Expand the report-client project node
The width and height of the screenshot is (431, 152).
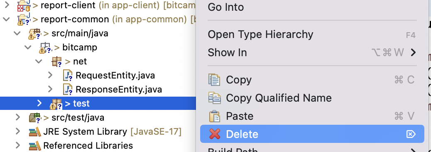coord(7,5)
